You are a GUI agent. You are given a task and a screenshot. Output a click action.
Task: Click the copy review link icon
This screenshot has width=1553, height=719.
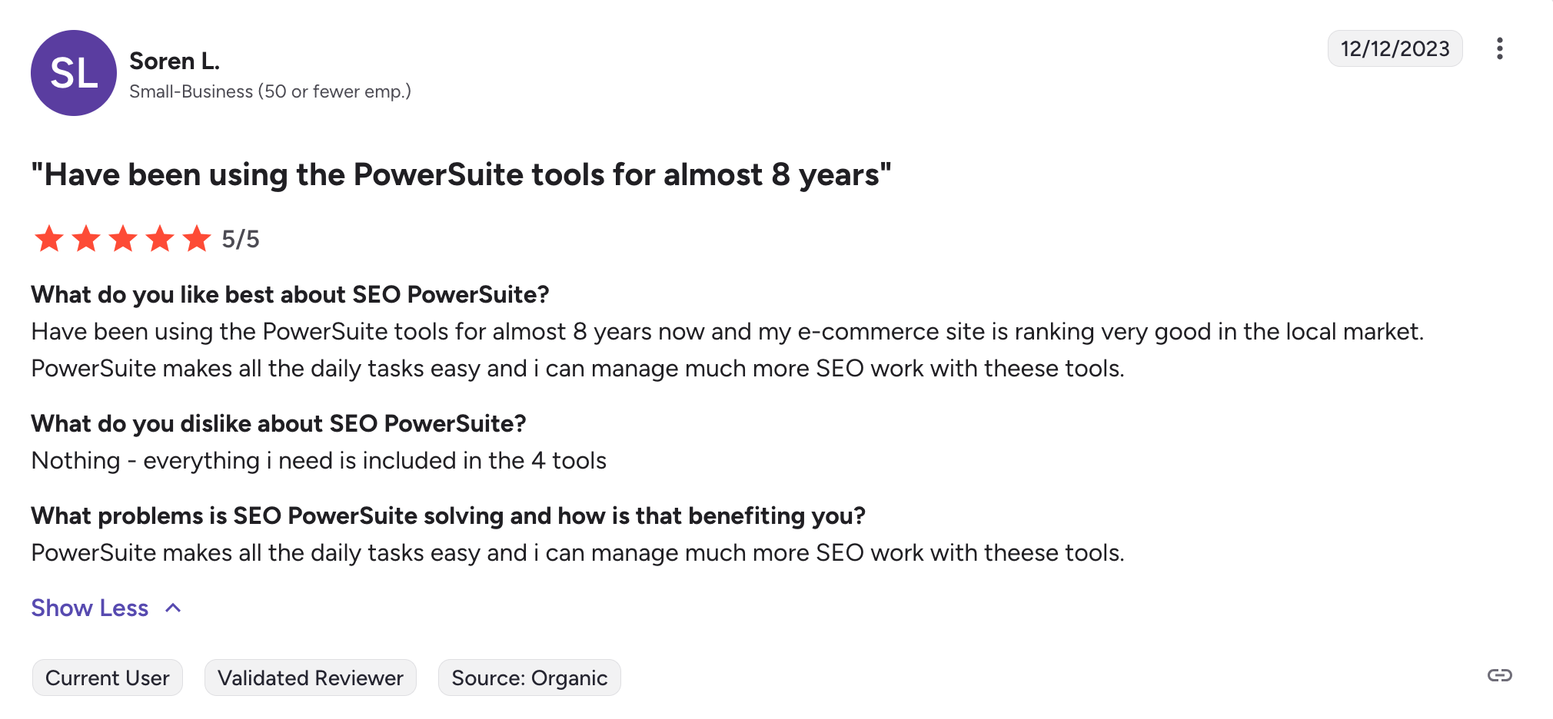[1499, 675]
